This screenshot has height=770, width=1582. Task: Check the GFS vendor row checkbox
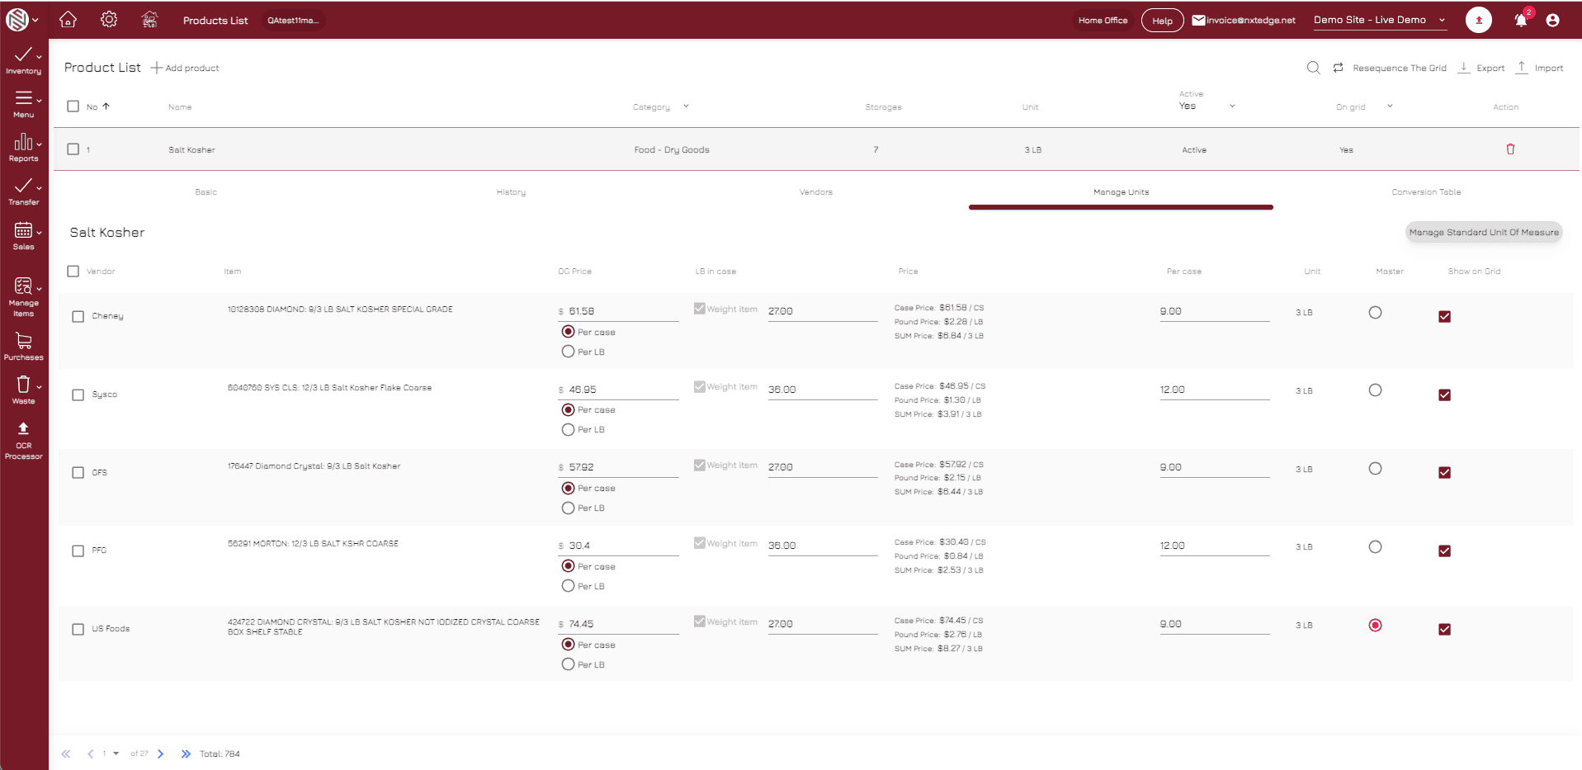(78, 473)
